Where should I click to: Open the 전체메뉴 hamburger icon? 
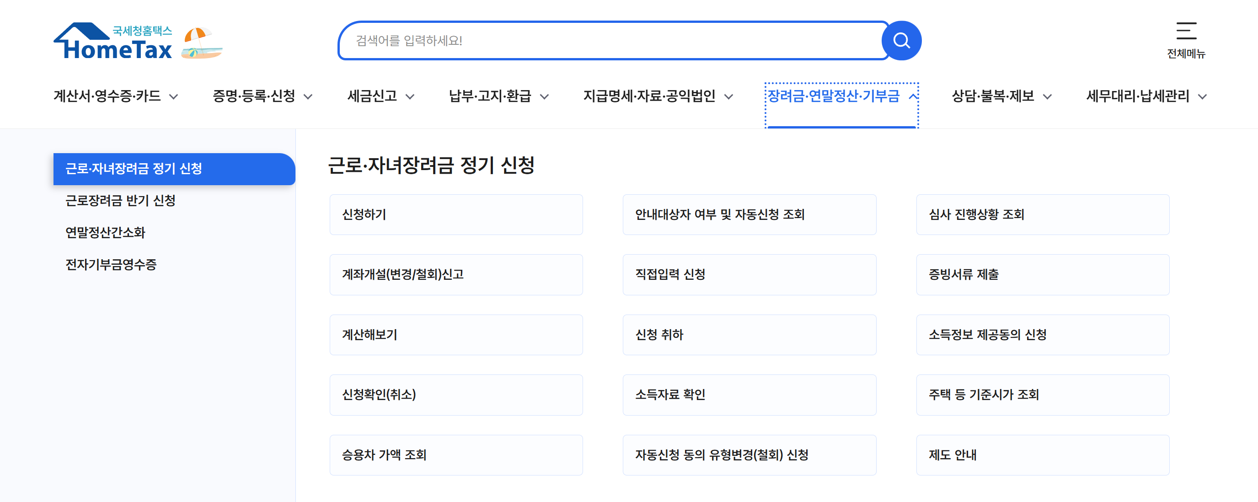(x=1186, y=32)
